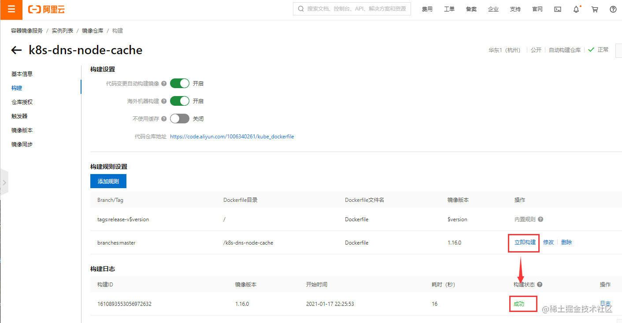
Task: Go back using the left arrow
Action: (x=16, y=50)
